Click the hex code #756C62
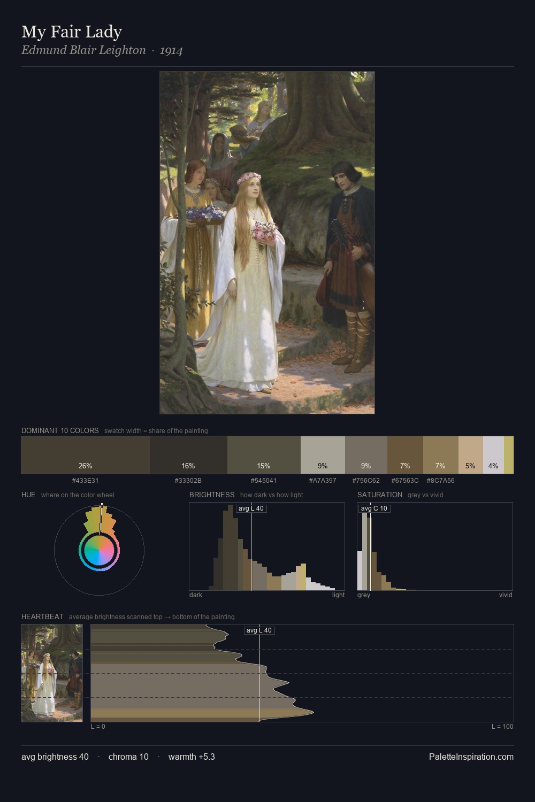Image resolution: width=535 pixels, height=802 pixels. pyautogui.click(x=366, y=481)
